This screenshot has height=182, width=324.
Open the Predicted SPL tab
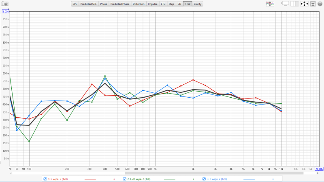point(88,4)
